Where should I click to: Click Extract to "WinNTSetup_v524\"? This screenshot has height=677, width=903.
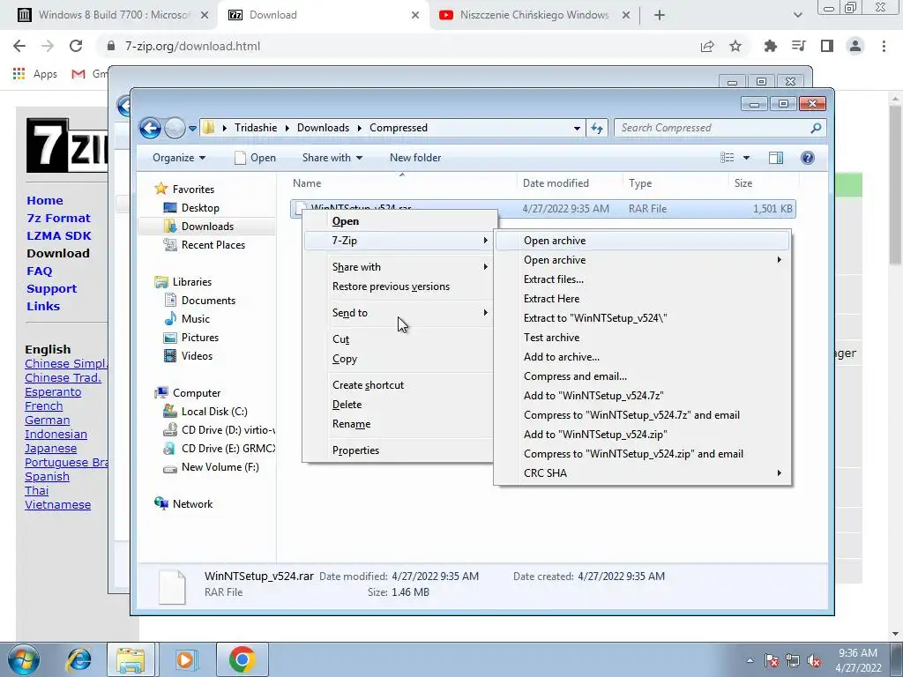(642, 318)
